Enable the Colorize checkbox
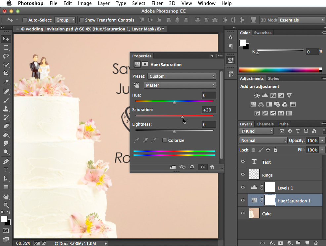This screenshot has width=326, height=246. (x=164, y=140)
